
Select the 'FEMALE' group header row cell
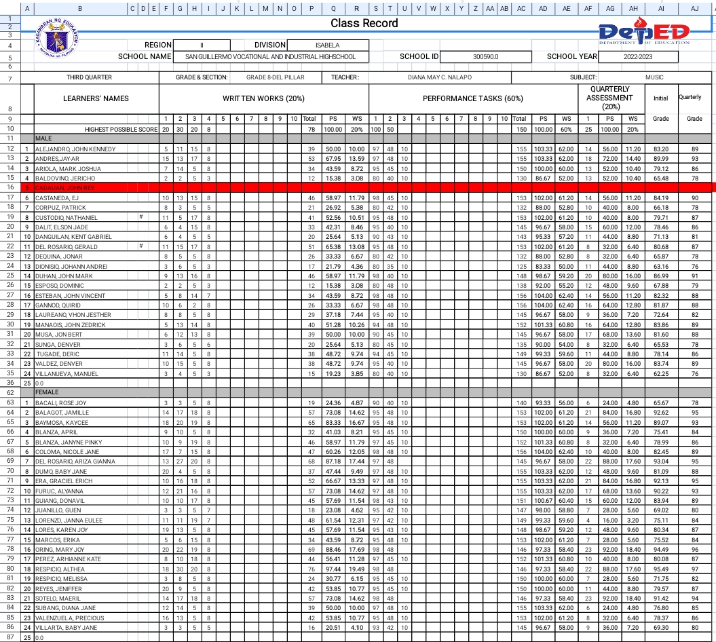click(x=96, y=392)
